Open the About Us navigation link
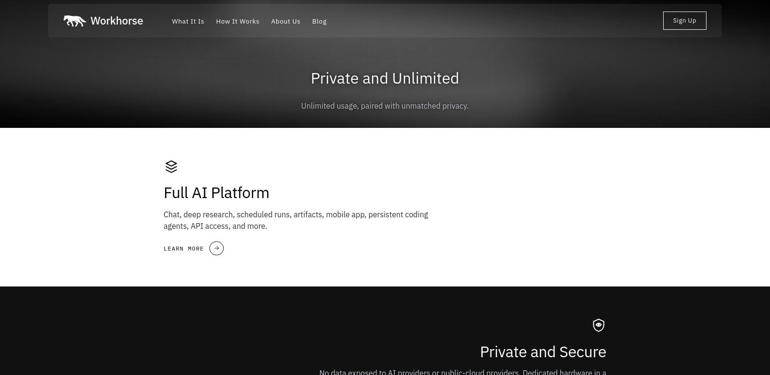 tap(286, 21)
